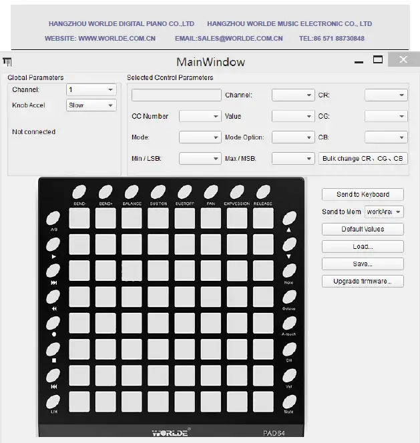420x443 pixels.
Task: Select the EXPVESSION knob
Action: (237, 192)
